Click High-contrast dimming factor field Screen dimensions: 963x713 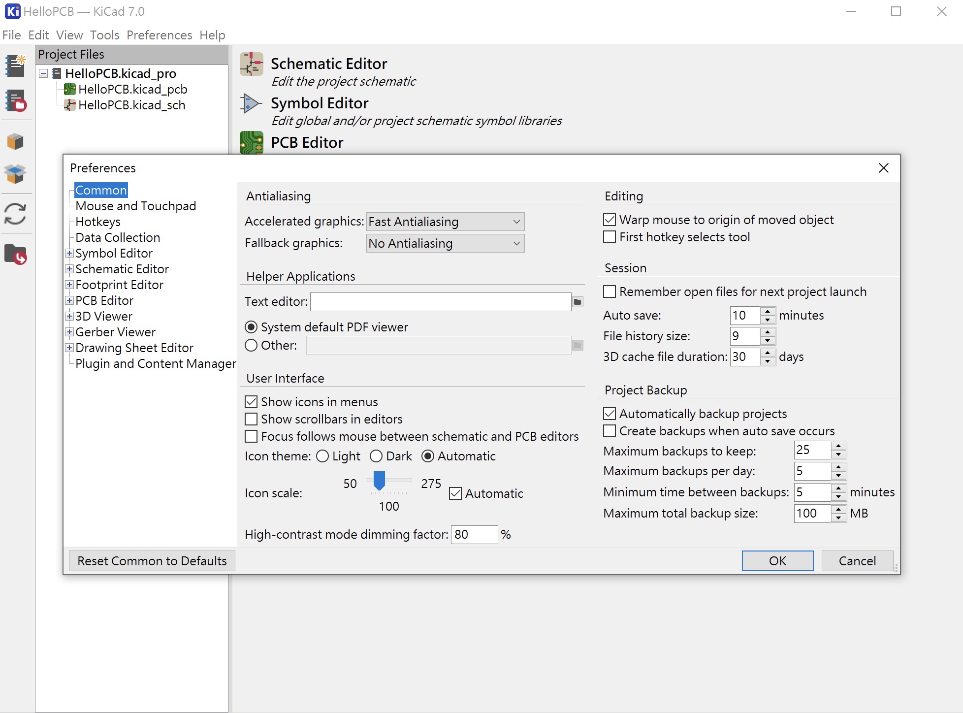[474, 535]
